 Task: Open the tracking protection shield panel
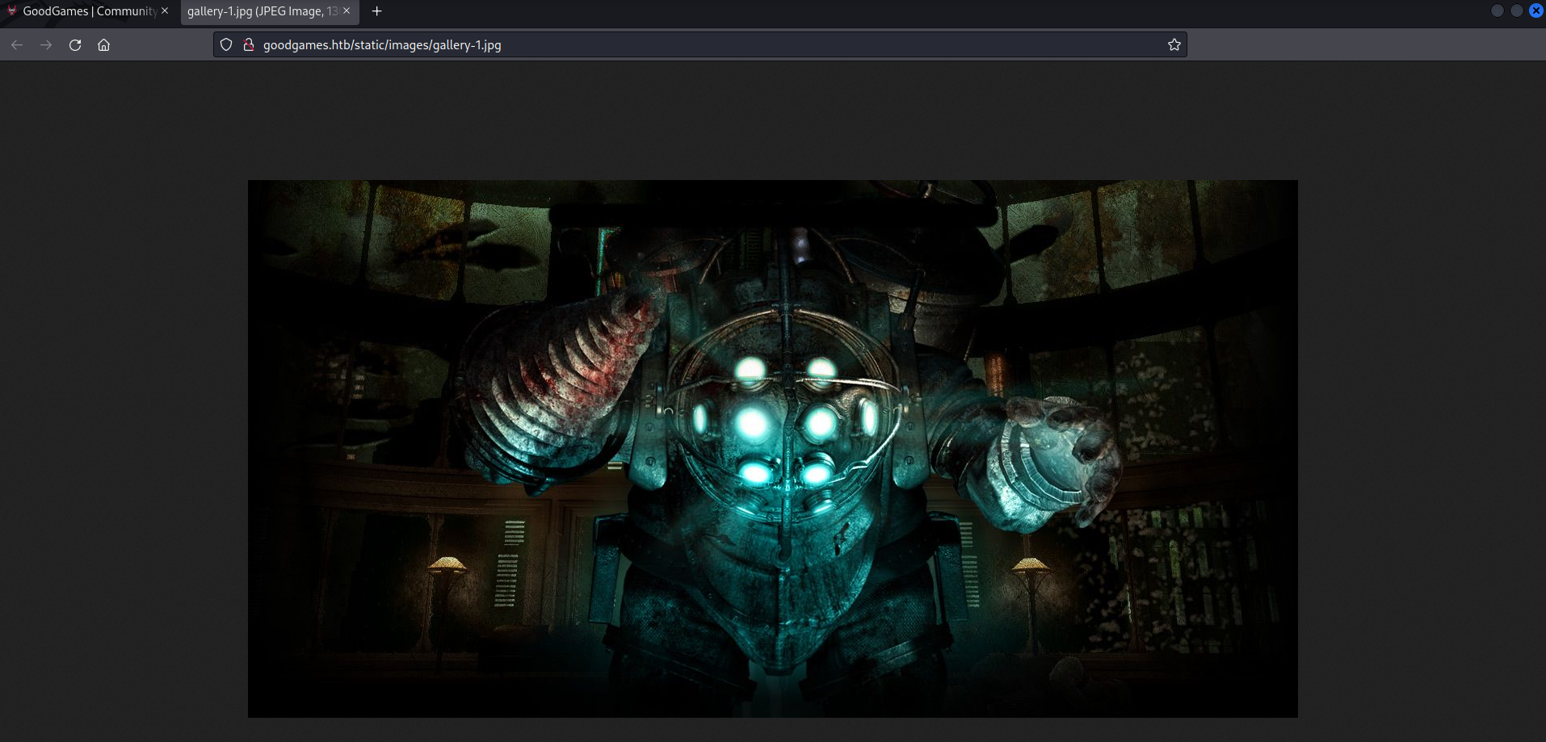tap(226, 45)
